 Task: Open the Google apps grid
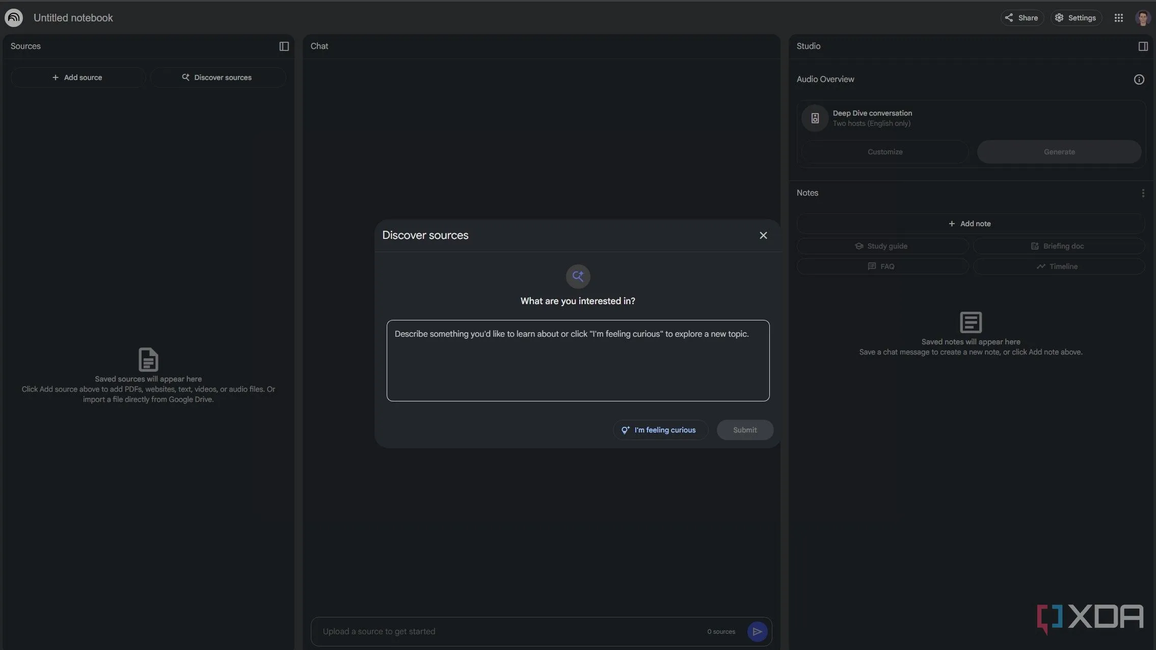pos(1118,18)
